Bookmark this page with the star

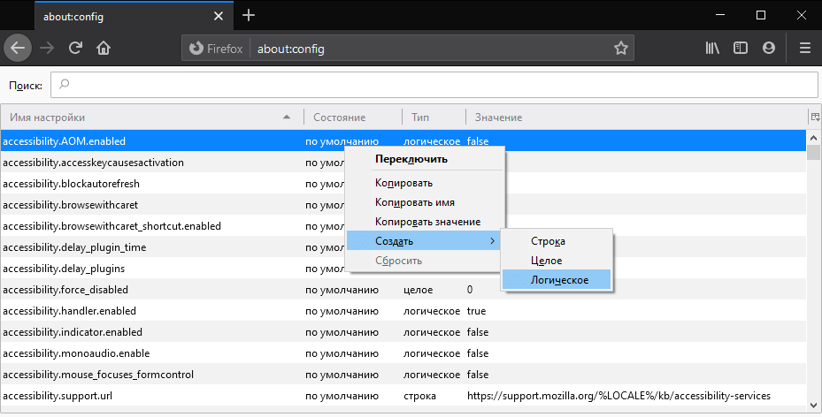(x=621, y=48)
